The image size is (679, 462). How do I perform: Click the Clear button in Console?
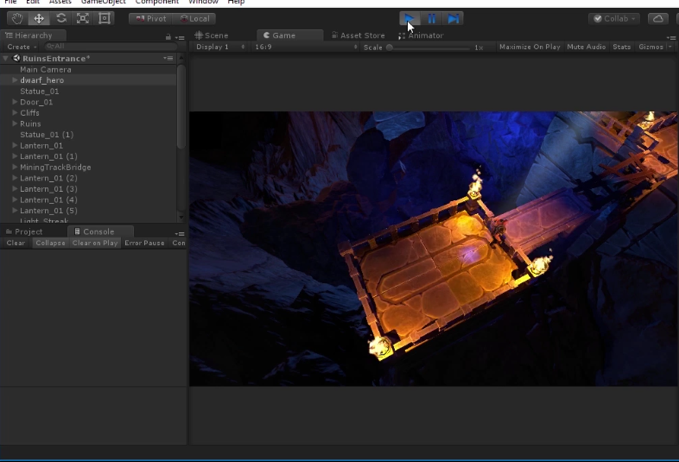coord(16,243)
